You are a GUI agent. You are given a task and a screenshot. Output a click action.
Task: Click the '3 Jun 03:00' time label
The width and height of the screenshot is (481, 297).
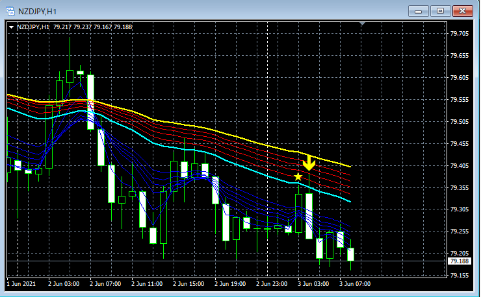tap(313, 284)
